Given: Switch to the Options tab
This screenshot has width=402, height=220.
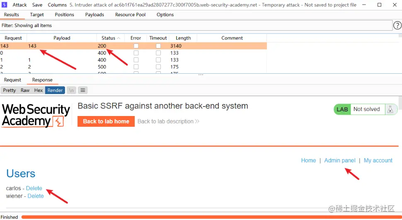Looking at the screenshot, I should pyautogui.click(x=165, y=15).
